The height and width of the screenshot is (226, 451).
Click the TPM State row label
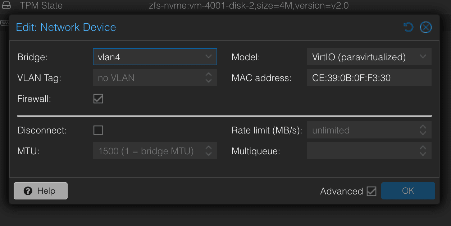(x=41, y=5)
